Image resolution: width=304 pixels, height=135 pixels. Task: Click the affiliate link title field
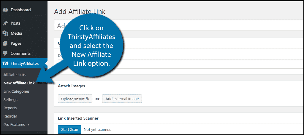tap(179, 25)
